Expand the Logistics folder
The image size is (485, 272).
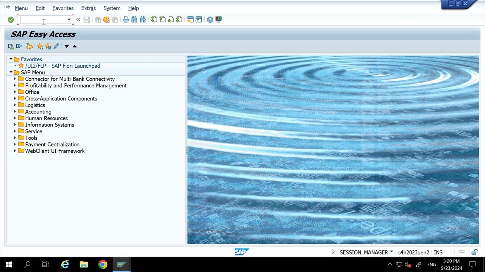(15, 105)
